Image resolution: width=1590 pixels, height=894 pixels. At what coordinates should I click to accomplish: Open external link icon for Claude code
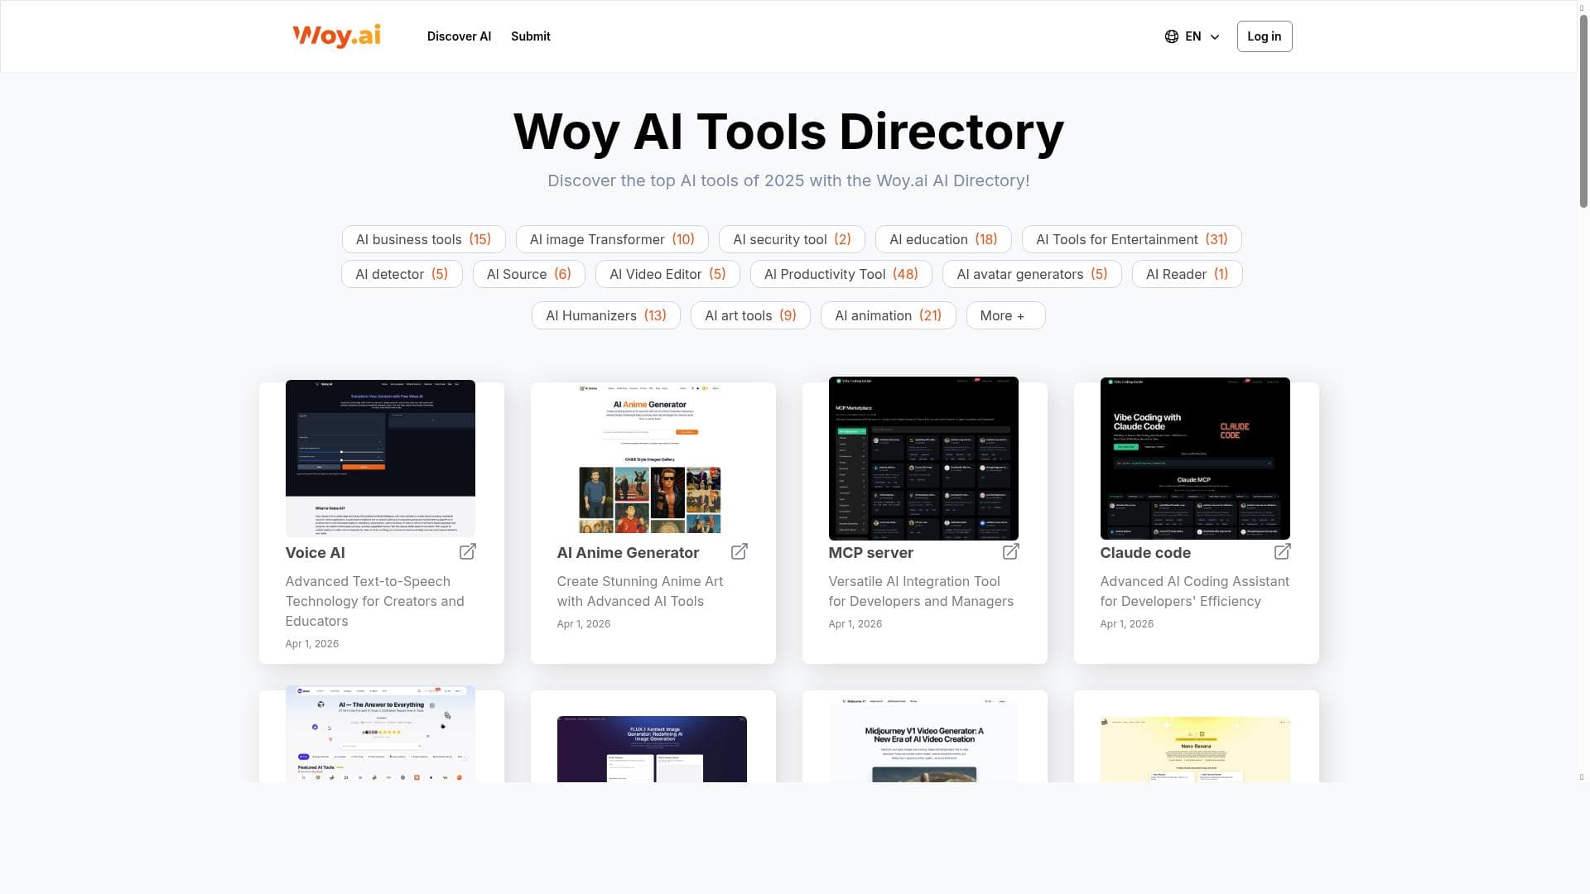pos(1283,552)
